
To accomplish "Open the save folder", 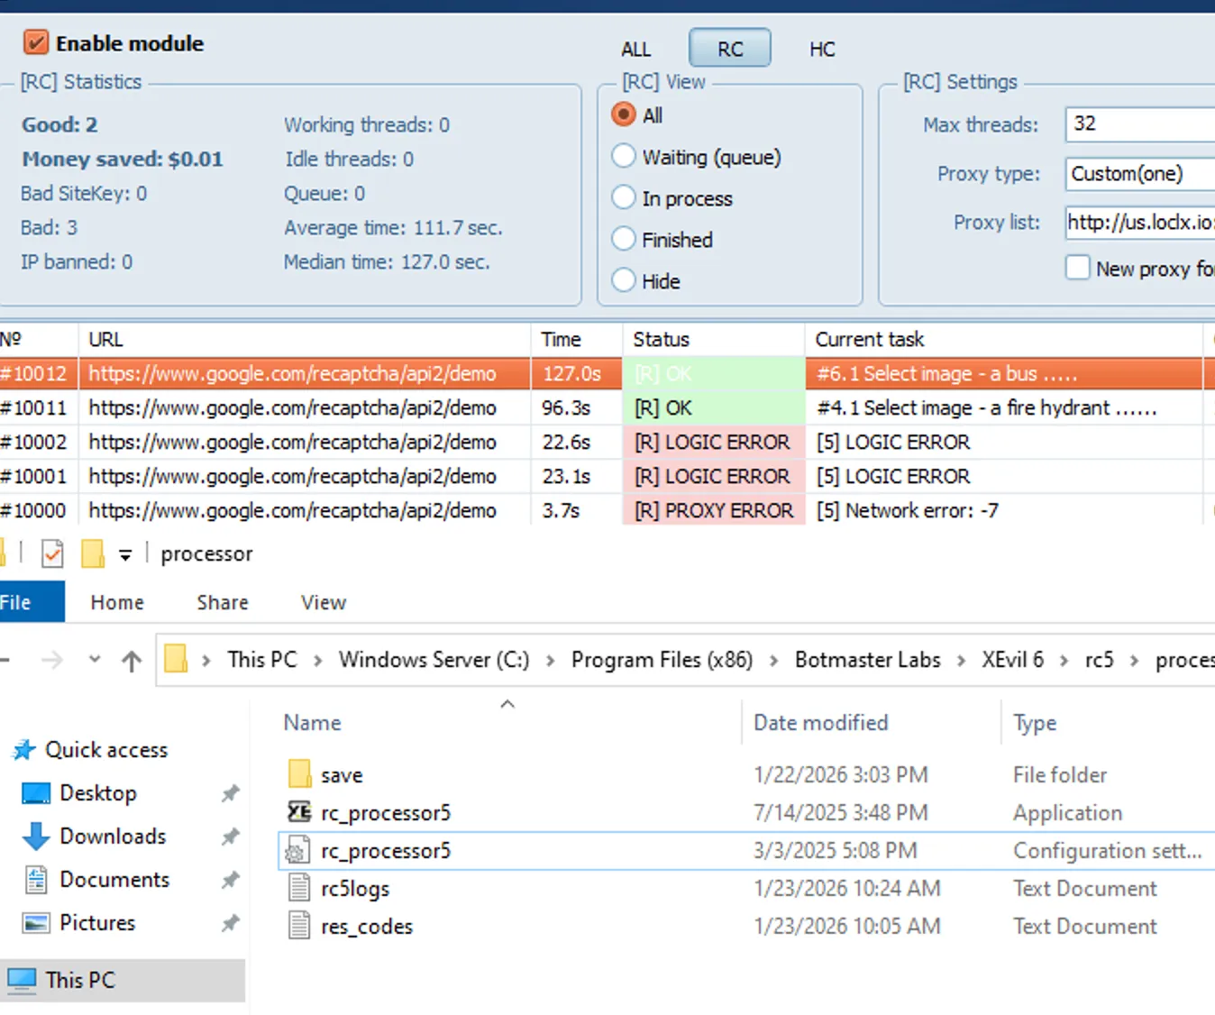I will (341, 773).
